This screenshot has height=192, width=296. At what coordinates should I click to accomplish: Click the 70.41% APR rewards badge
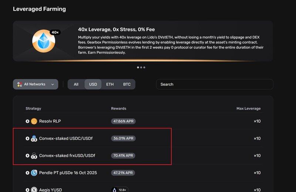123,156
